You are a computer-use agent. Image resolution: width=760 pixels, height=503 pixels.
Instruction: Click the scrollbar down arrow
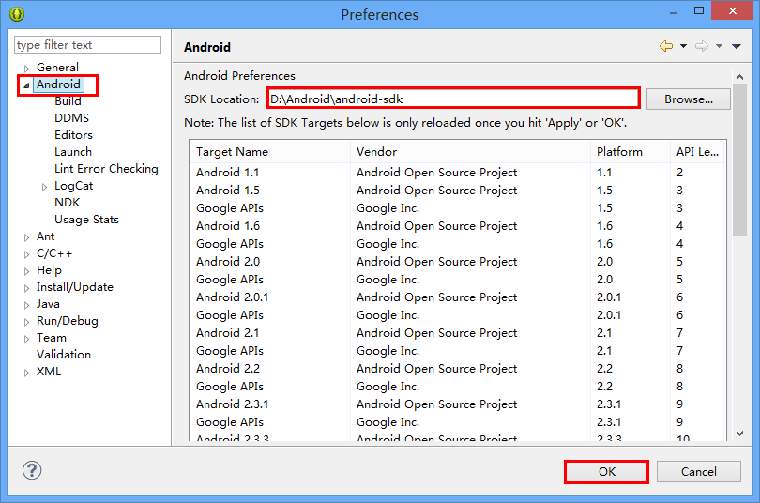[x=739, y=434]
